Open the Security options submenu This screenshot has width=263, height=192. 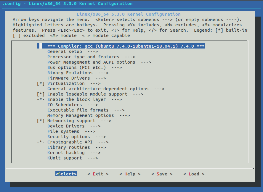pyautogui.click(x=68, y=136)
